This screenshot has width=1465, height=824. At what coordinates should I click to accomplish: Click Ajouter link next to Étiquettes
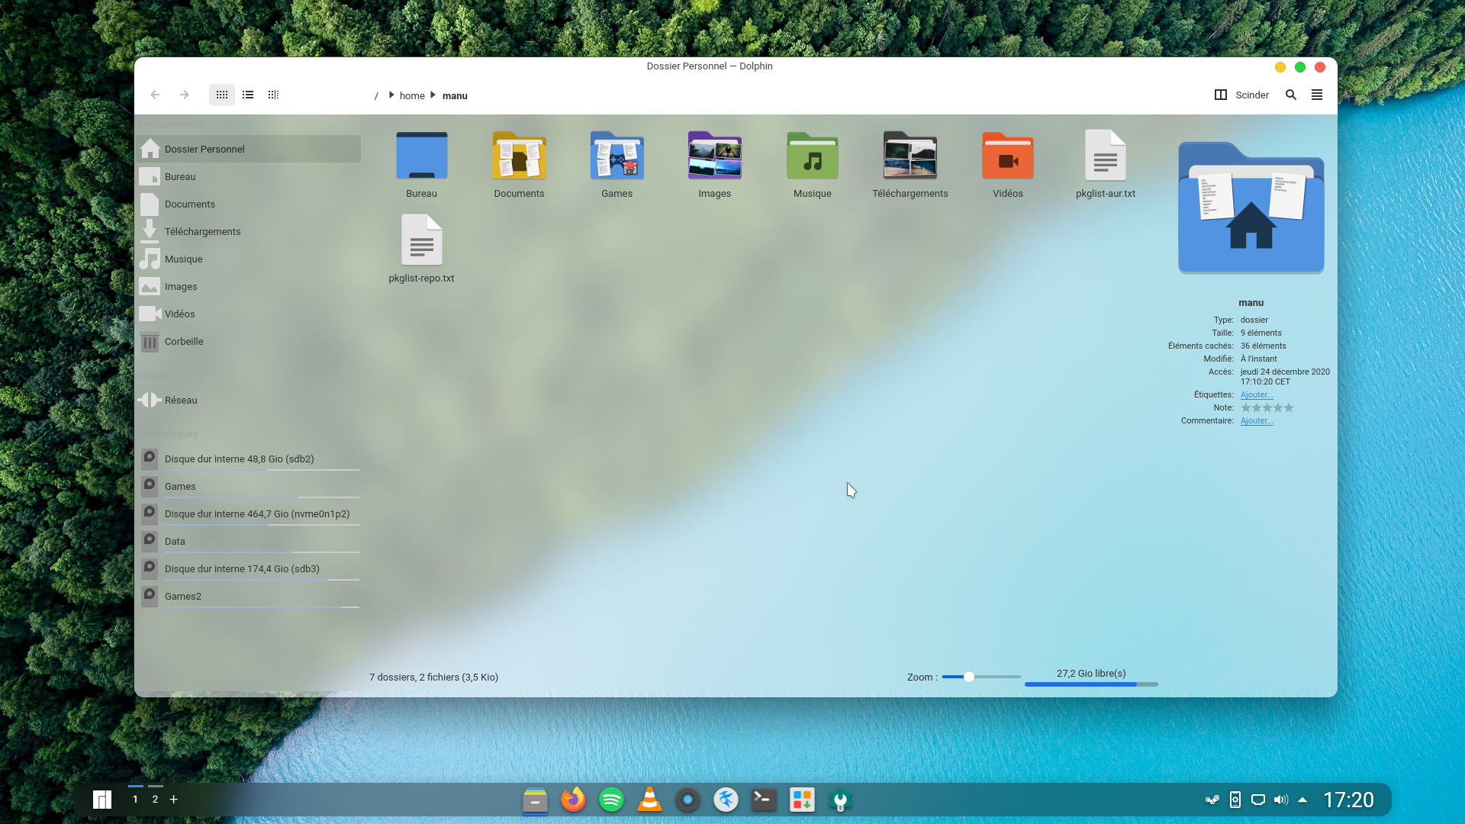1256,394
